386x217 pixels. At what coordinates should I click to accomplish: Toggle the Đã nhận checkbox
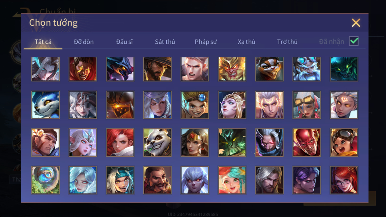354,41
